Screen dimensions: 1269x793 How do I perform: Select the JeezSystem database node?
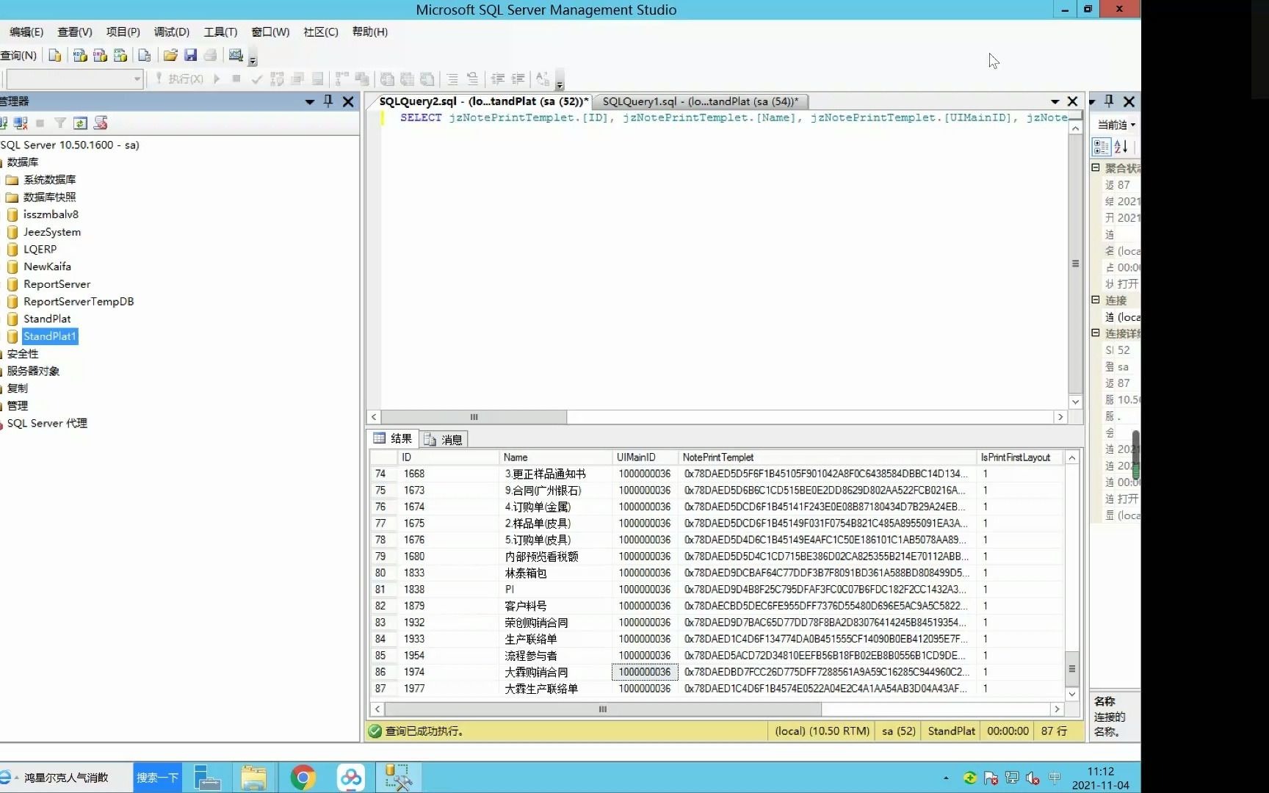52,232
